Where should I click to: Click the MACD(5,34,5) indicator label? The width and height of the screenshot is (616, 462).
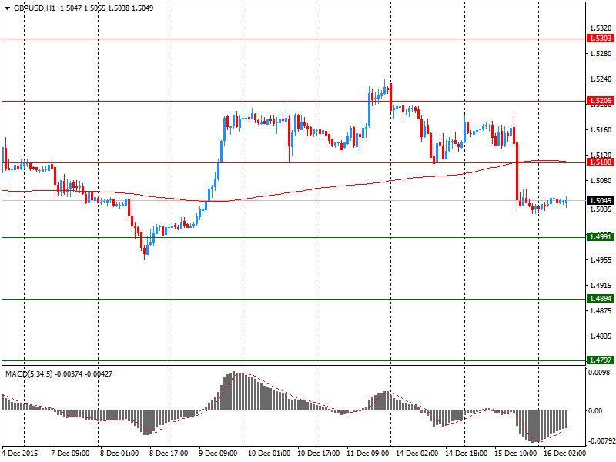pos(28,374)
